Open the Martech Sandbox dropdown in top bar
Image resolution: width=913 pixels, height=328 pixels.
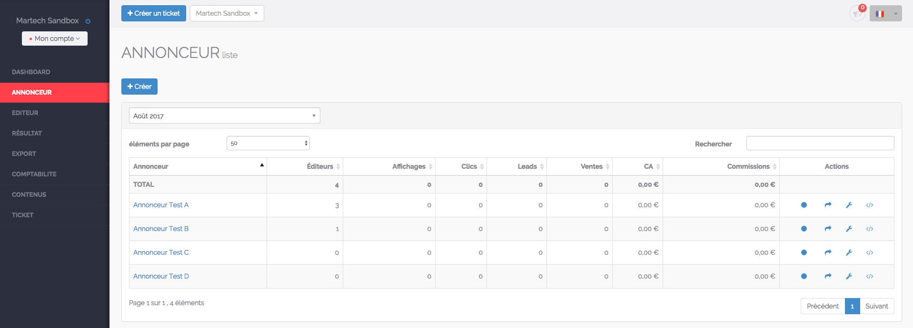click(227, 13)
